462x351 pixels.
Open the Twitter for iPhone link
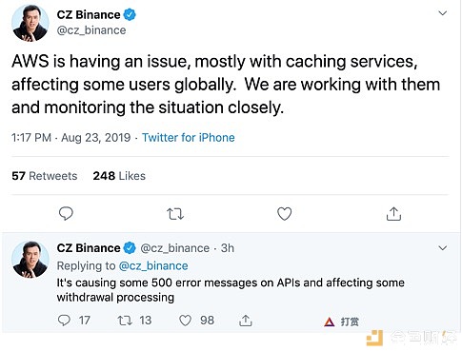click(x=189, y=138)
